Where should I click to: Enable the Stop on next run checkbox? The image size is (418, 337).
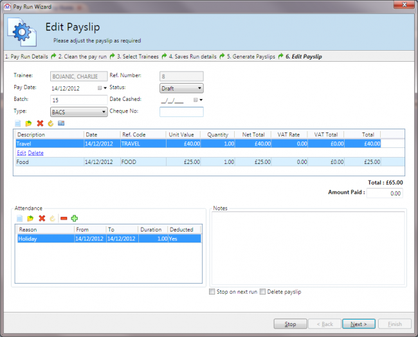pos(213,292)
